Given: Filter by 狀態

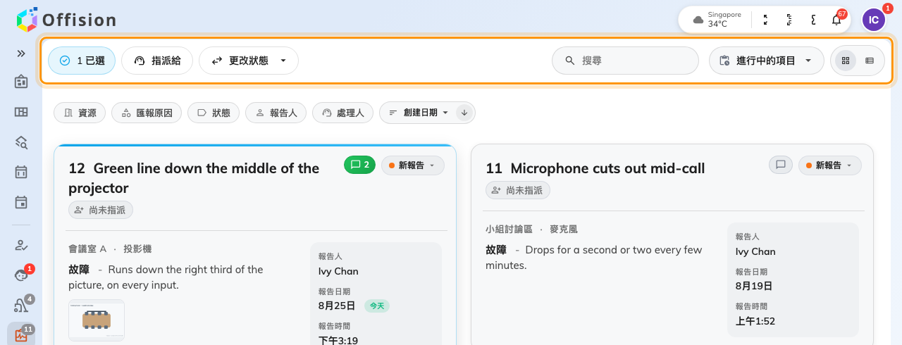Looking at the screenshot, I should 214,113.
